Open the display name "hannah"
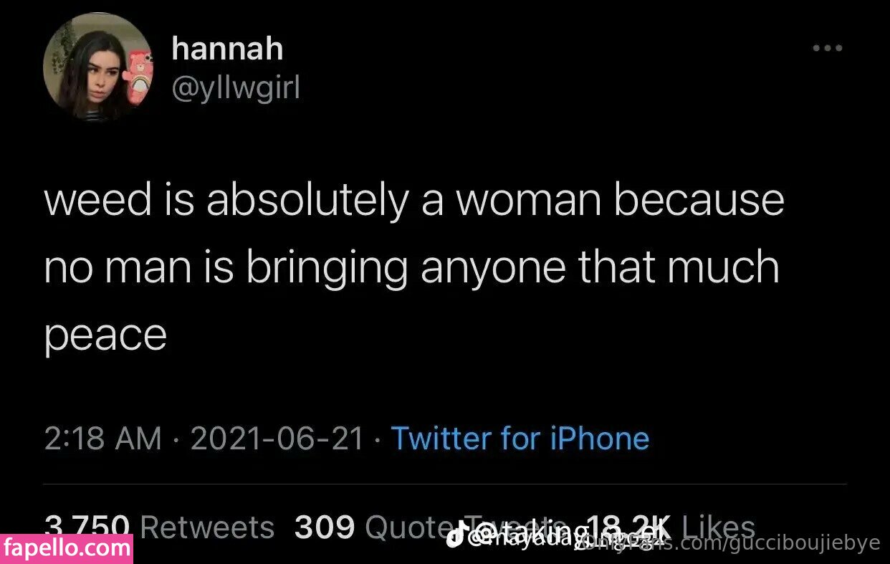 point(227,49)
